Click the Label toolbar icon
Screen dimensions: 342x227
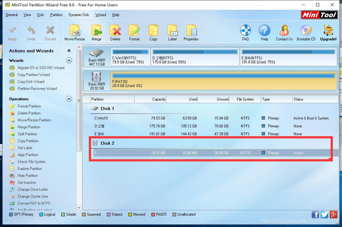[172, 30]
